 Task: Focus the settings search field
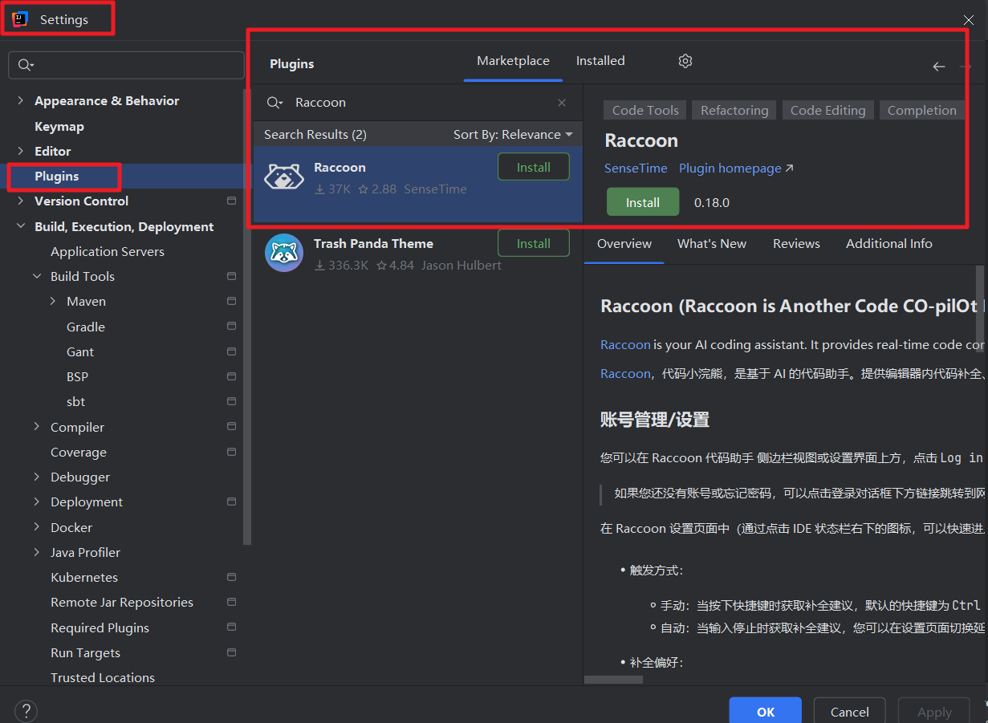point(126,65)
